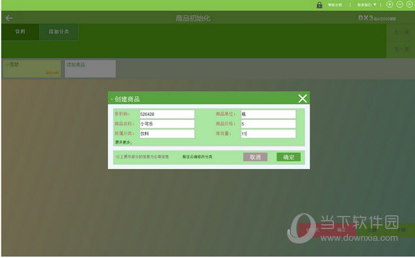This screenshot has width=415, height=258.
Task: Close the 创建商品 dialog with the X
Action: 302,99
